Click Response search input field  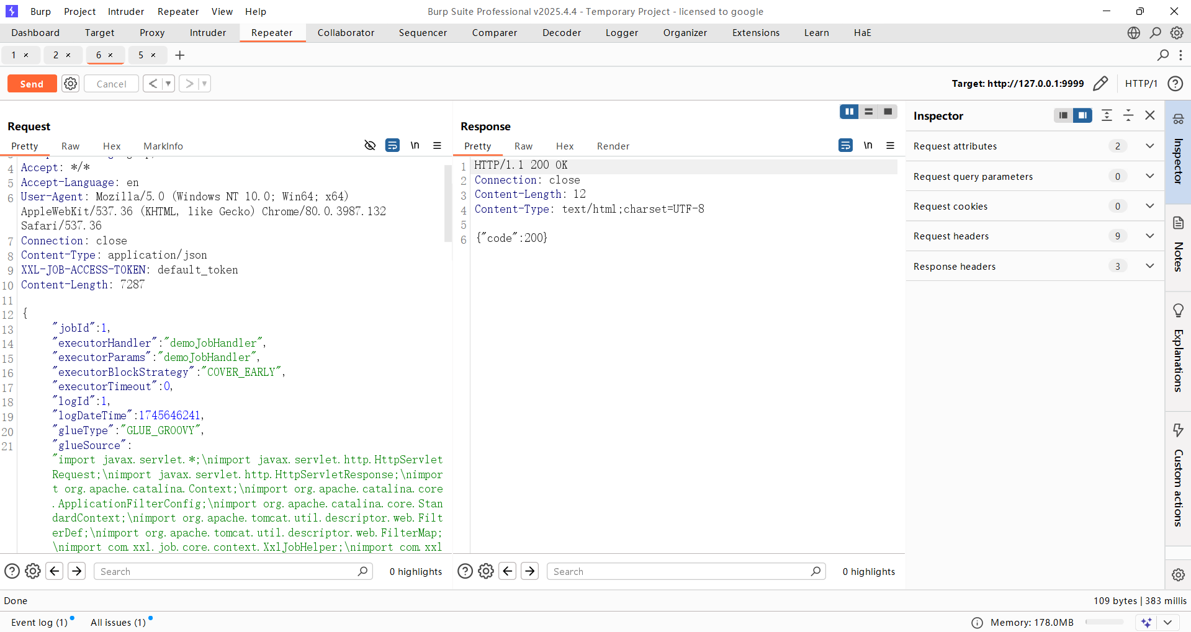click(686, 571)
